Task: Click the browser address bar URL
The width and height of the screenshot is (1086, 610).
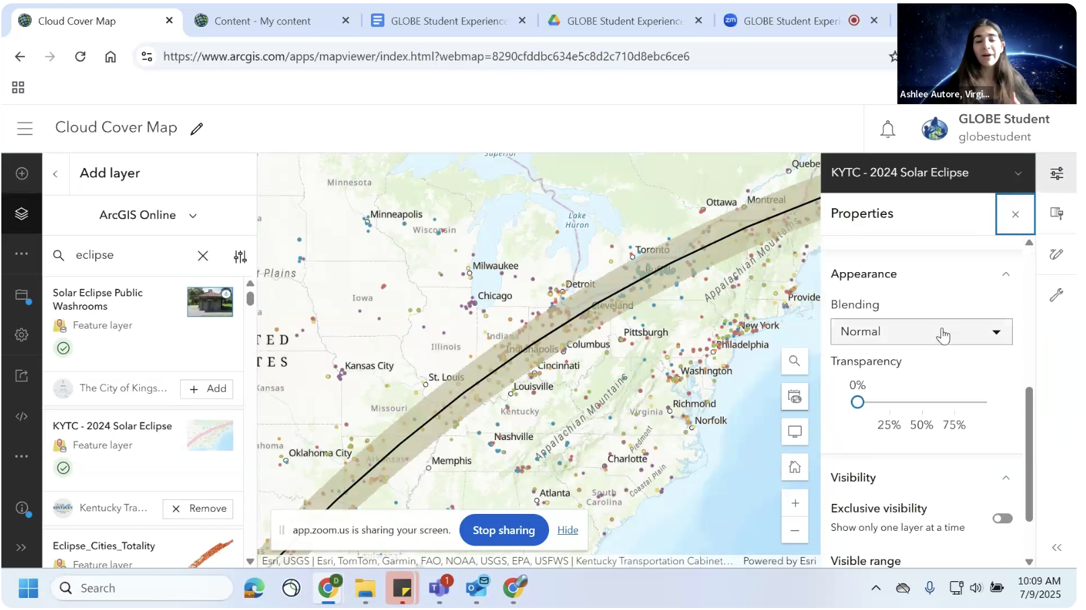Action: (426, 56)
